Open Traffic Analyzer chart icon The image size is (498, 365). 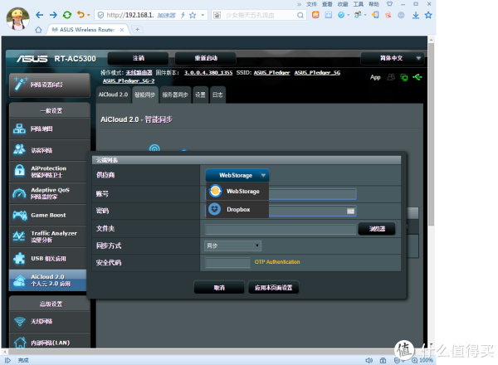[19, 236]
